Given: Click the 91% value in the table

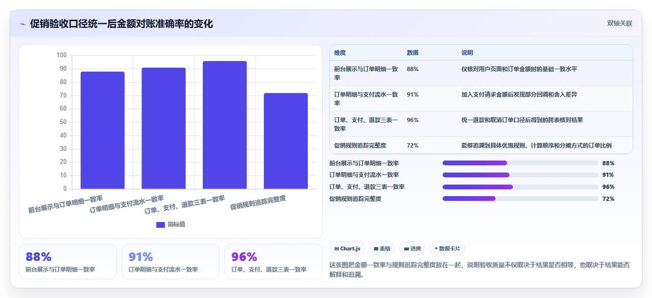Looking at the screenshot, I should (x=413, y=95).
